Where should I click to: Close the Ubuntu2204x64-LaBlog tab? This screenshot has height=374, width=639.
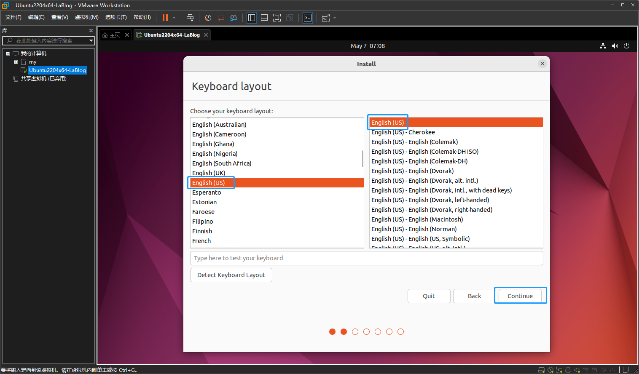[x=206, y=35]
